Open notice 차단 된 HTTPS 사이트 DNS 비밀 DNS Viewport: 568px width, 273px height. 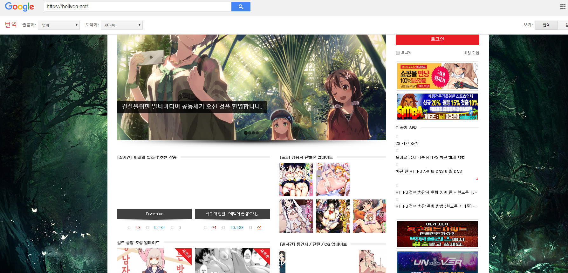[429, 171]
